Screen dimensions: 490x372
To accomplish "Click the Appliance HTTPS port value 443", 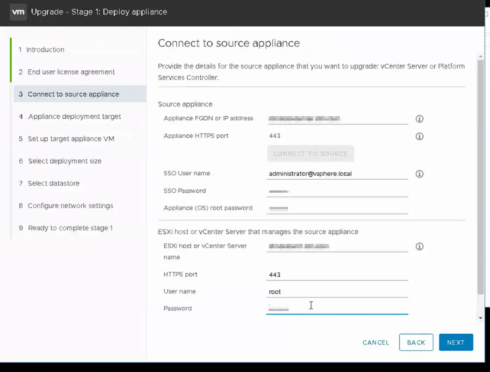I will (x=275, y=136).
